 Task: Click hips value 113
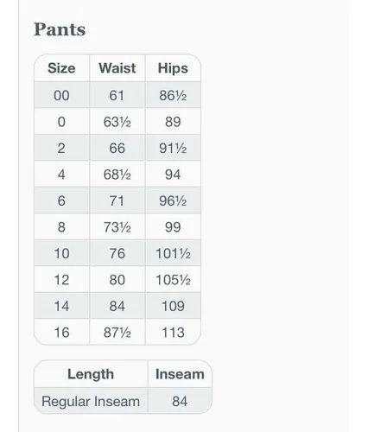(x=173, y=333)
